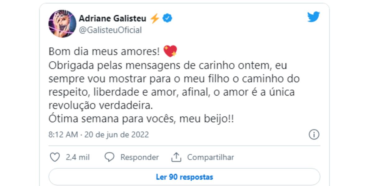373x186 pixels.
Task: Open Adriane Galisteu's profile picture
Action: (62, 23)
